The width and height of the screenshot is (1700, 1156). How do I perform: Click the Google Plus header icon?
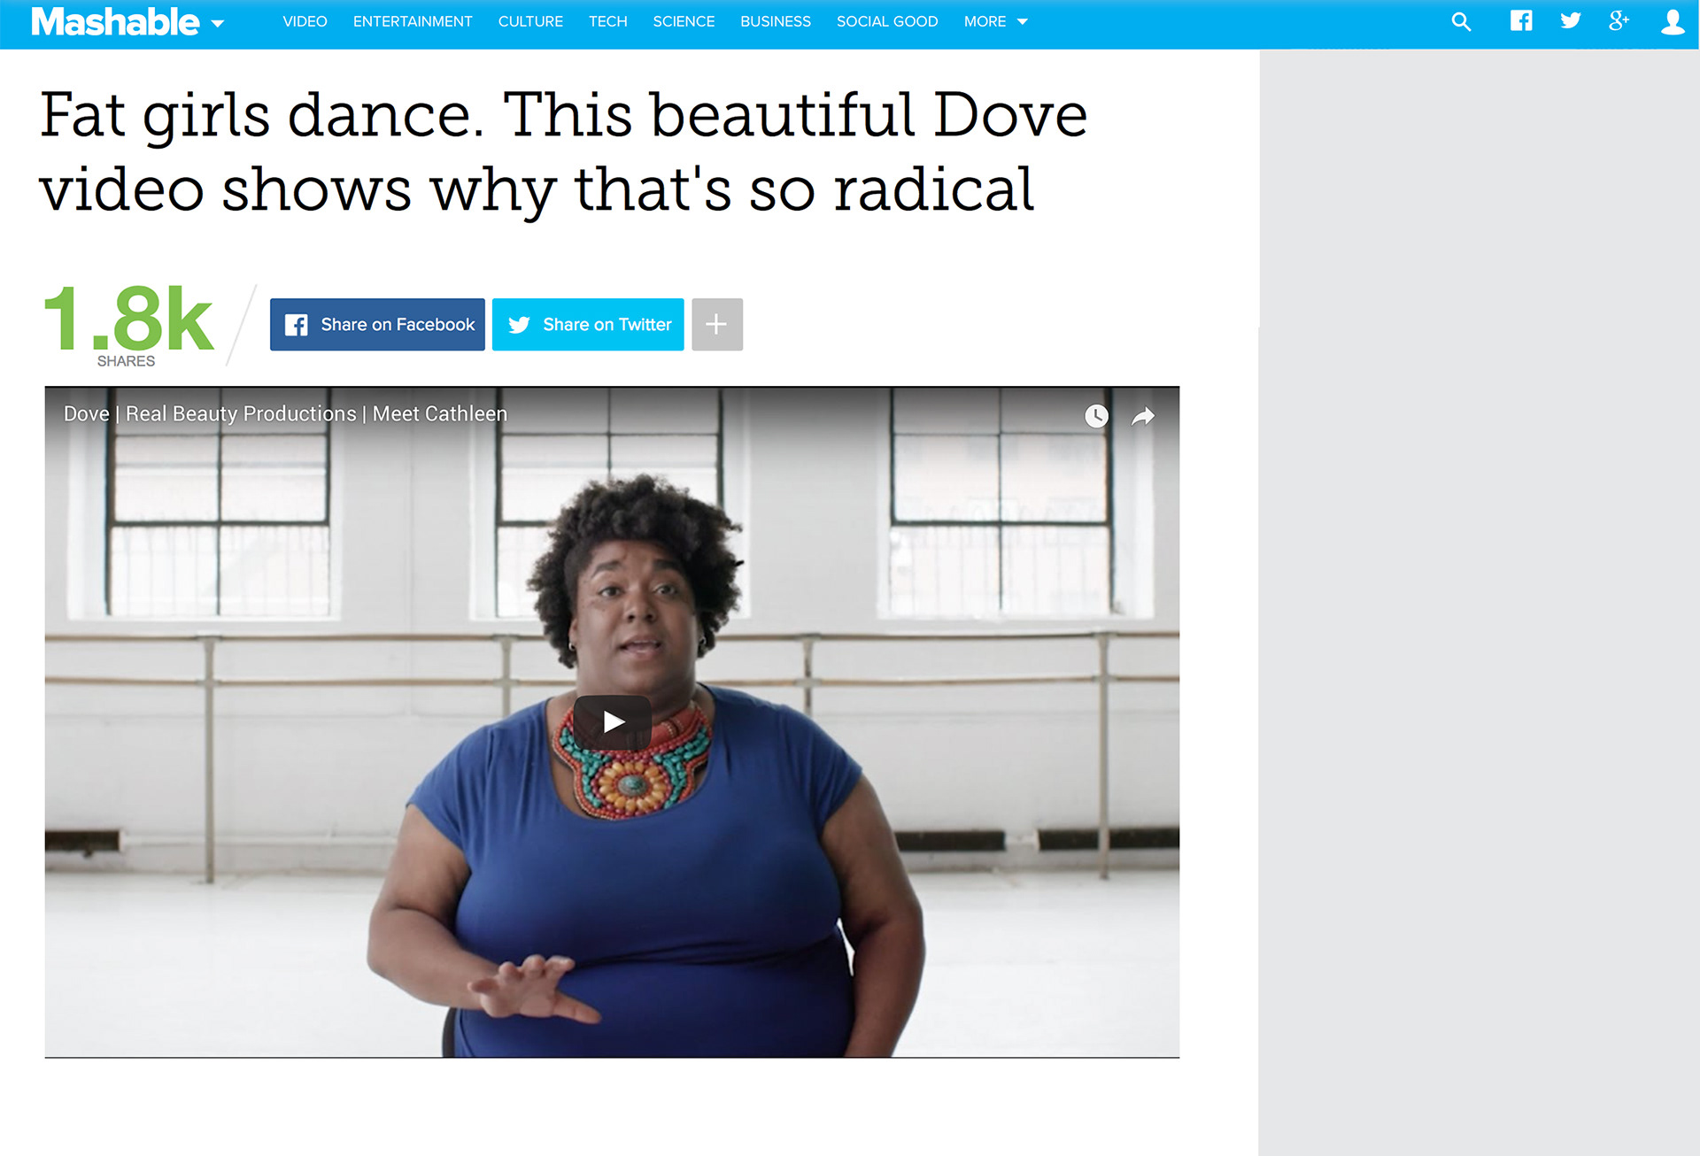coord(1619,21)
